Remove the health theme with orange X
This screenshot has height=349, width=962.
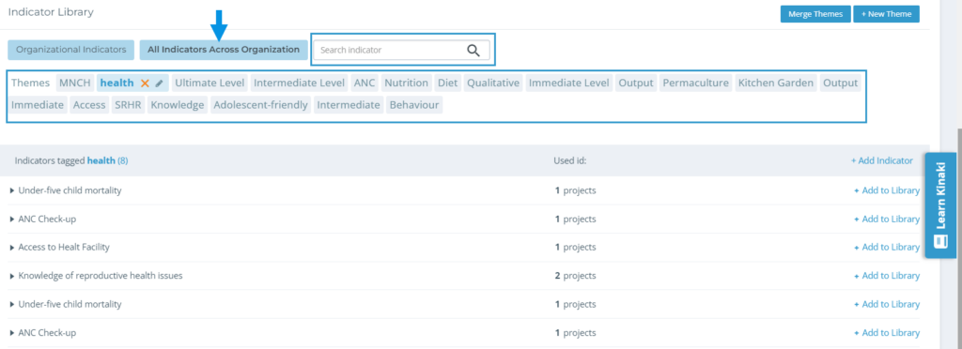[145, 83]
